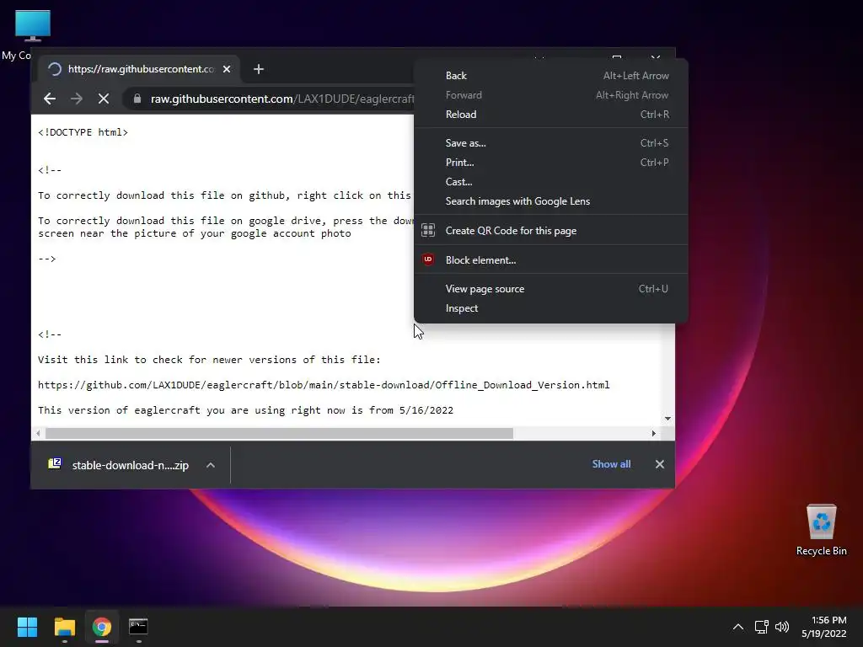Stop page loading with the X button
The image size is (863, 647).
point(104,99)
